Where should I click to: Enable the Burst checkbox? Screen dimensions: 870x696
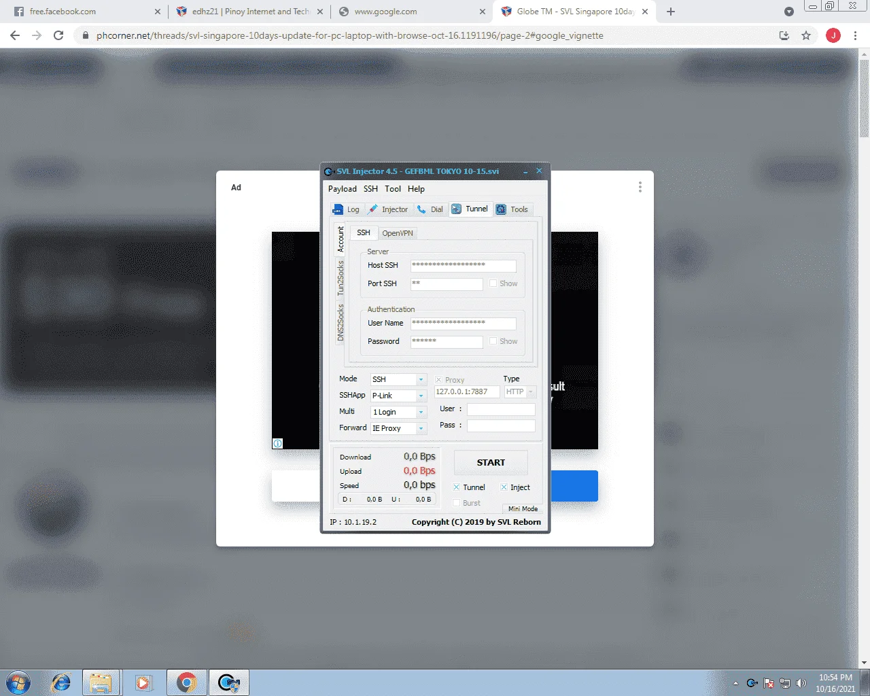coord(456,503)
